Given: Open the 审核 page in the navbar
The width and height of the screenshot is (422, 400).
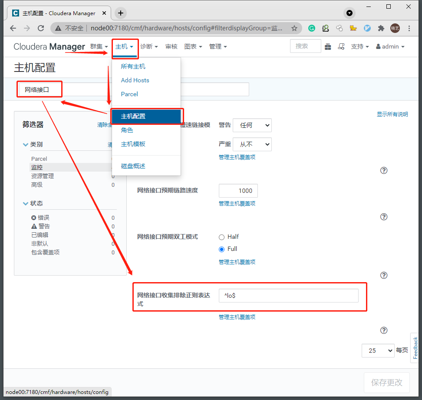Looking at the screenshot, I should point(171,46).
